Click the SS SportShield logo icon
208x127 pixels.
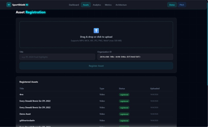9,5
